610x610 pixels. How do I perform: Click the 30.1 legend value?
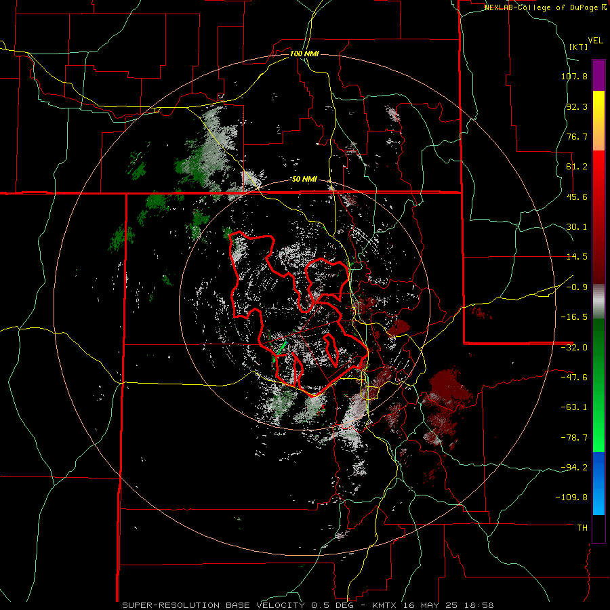tap(577, 227)
